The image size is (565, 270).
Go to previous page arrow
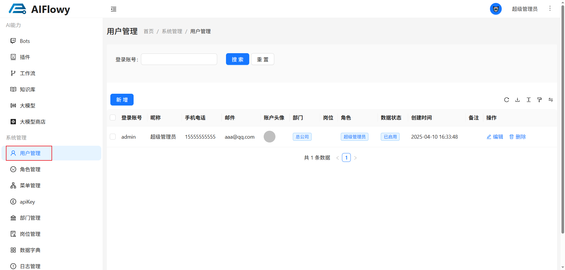338,158
